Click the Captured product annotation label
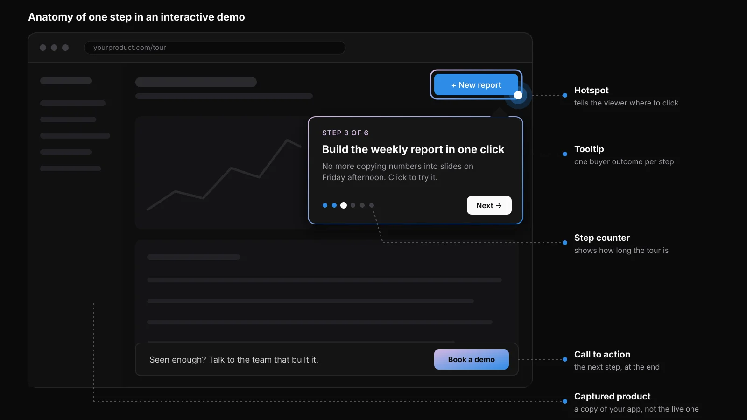Viewport: 747px width, 420px height. click(x=612, y=396)
